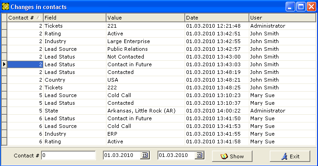Click the date cell '01.03.2010 13:10:37'

click(217, 103)
